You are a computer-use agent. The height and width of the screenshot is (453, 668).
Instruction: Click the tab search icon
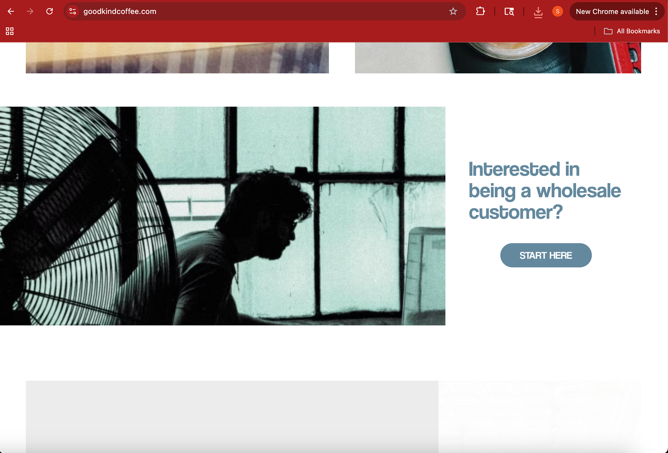[x=509, y=11]
